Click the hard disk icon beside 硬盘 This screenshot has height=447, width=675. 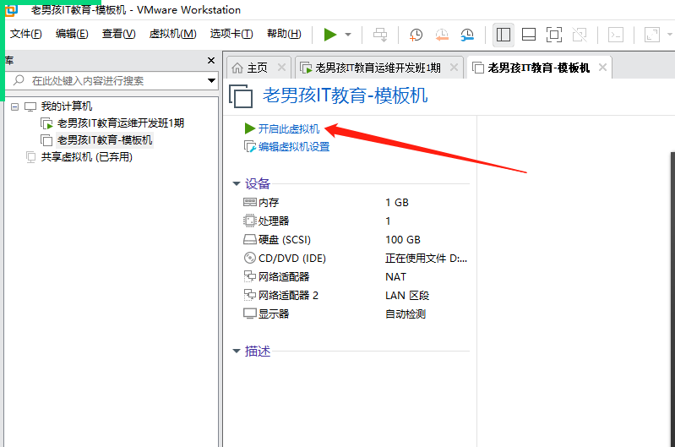pos(250,239)
